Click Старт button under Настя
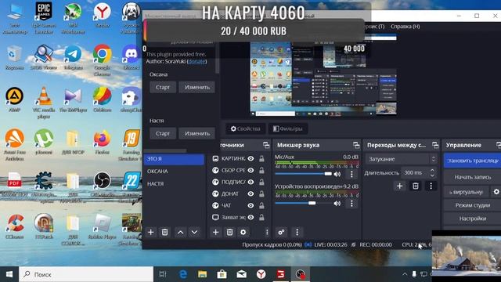501x282 pixels. (x=163, y=133)
